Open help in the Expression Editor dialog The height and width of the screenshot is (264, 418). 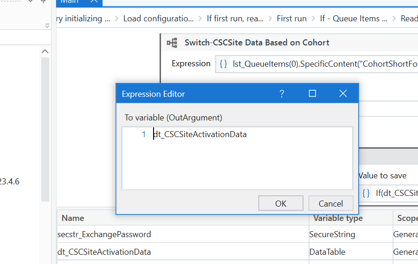tap(282, 94)
